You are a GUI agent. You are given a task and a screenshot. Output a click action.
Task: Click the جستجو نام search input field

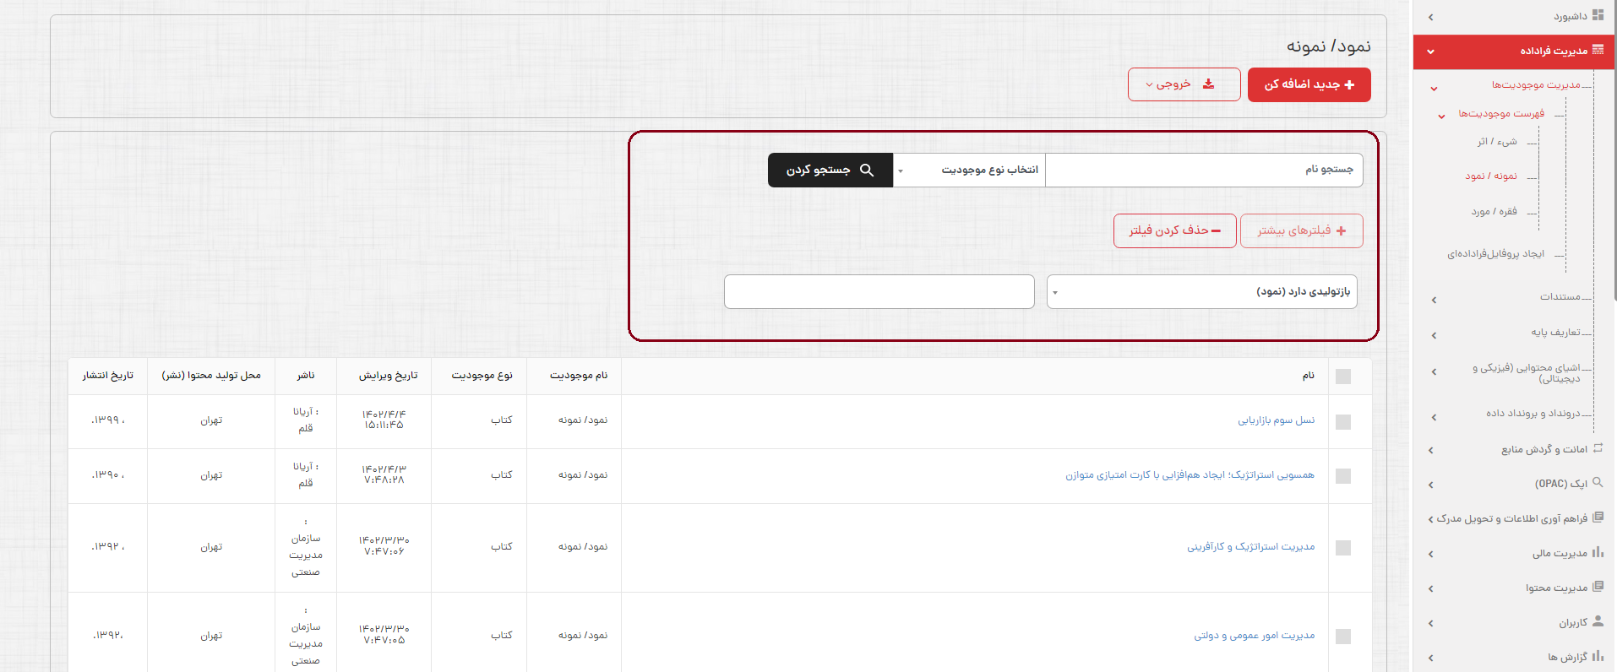pos(1203,171)
